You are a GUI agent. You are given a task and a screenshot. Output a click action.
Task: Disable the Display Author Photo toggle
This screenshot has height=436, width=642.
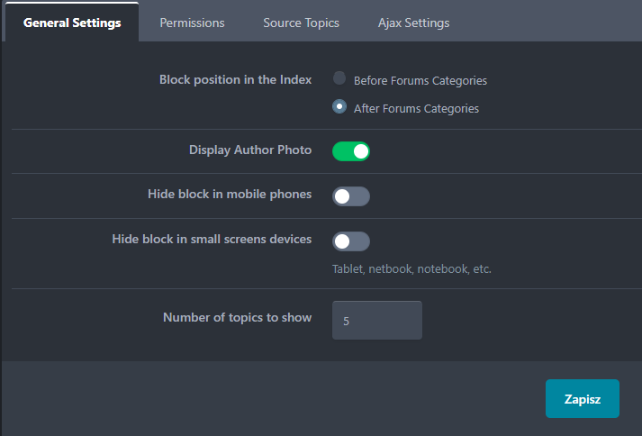351,151
